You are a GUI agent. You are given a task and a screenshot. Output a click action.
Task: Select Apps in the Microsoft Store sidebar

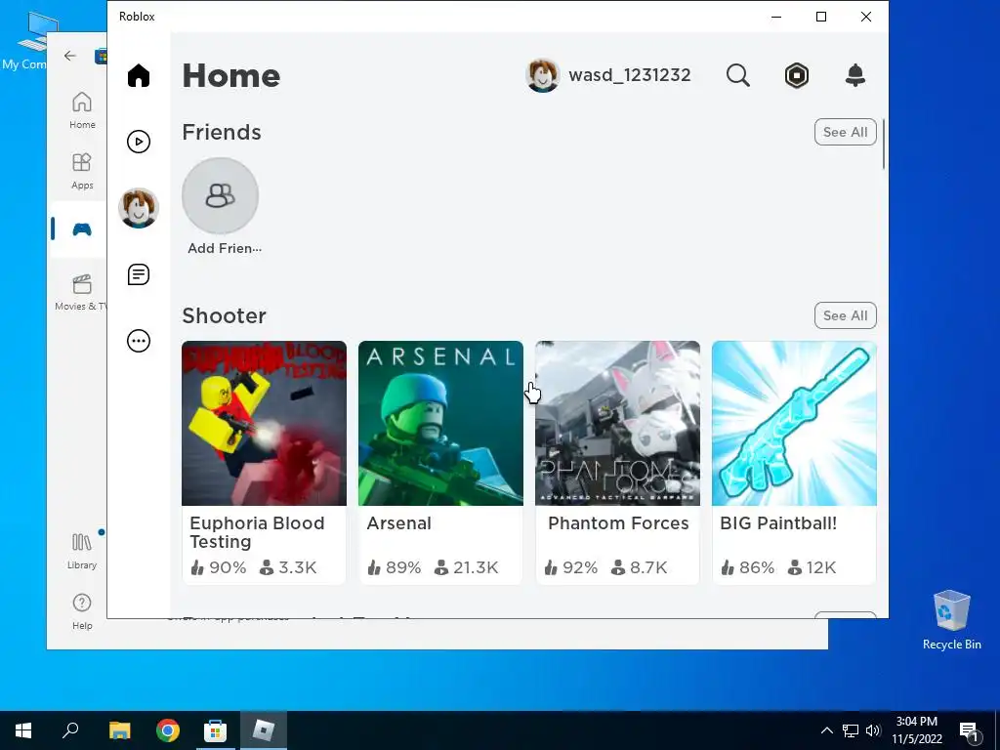pos(82,171)
